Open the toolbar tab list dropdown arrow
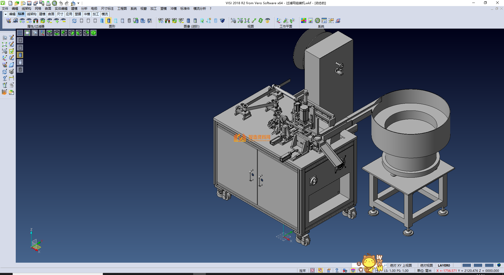Image resolution: width=504 pixels, height=275 pixels. (x=6, y=14)
